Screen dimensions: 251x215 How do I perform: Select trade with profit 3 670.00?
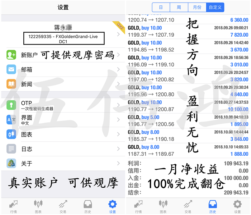pos(188,46)
